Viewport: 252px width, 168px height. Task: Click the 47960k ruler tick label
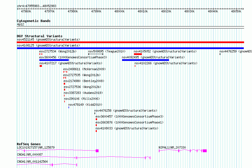tap(26, 11)
